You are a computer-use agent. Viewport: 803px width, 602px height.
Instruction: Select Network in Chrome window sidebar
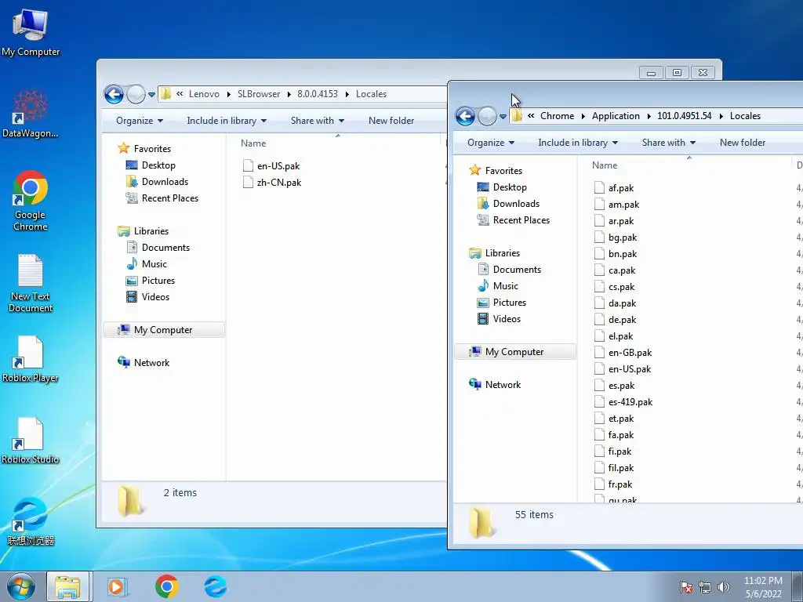[x=503, y=385]
